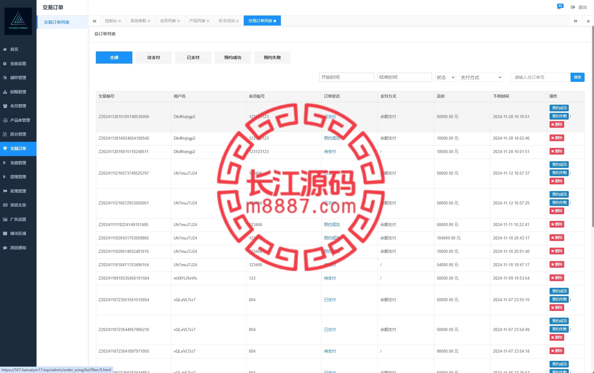Click the 开始时间 date field
Viewport: 594px width, 373px height.
(x=347, y=77)
